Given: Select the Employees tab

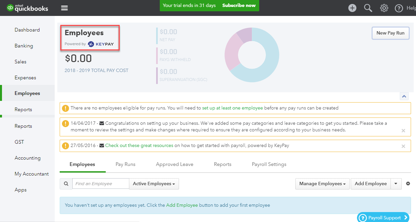Looking at the screenshot, I should pos(82,164).
